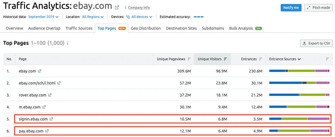
Task: Click the 6.8M unique visitors value
Action: 223,119
